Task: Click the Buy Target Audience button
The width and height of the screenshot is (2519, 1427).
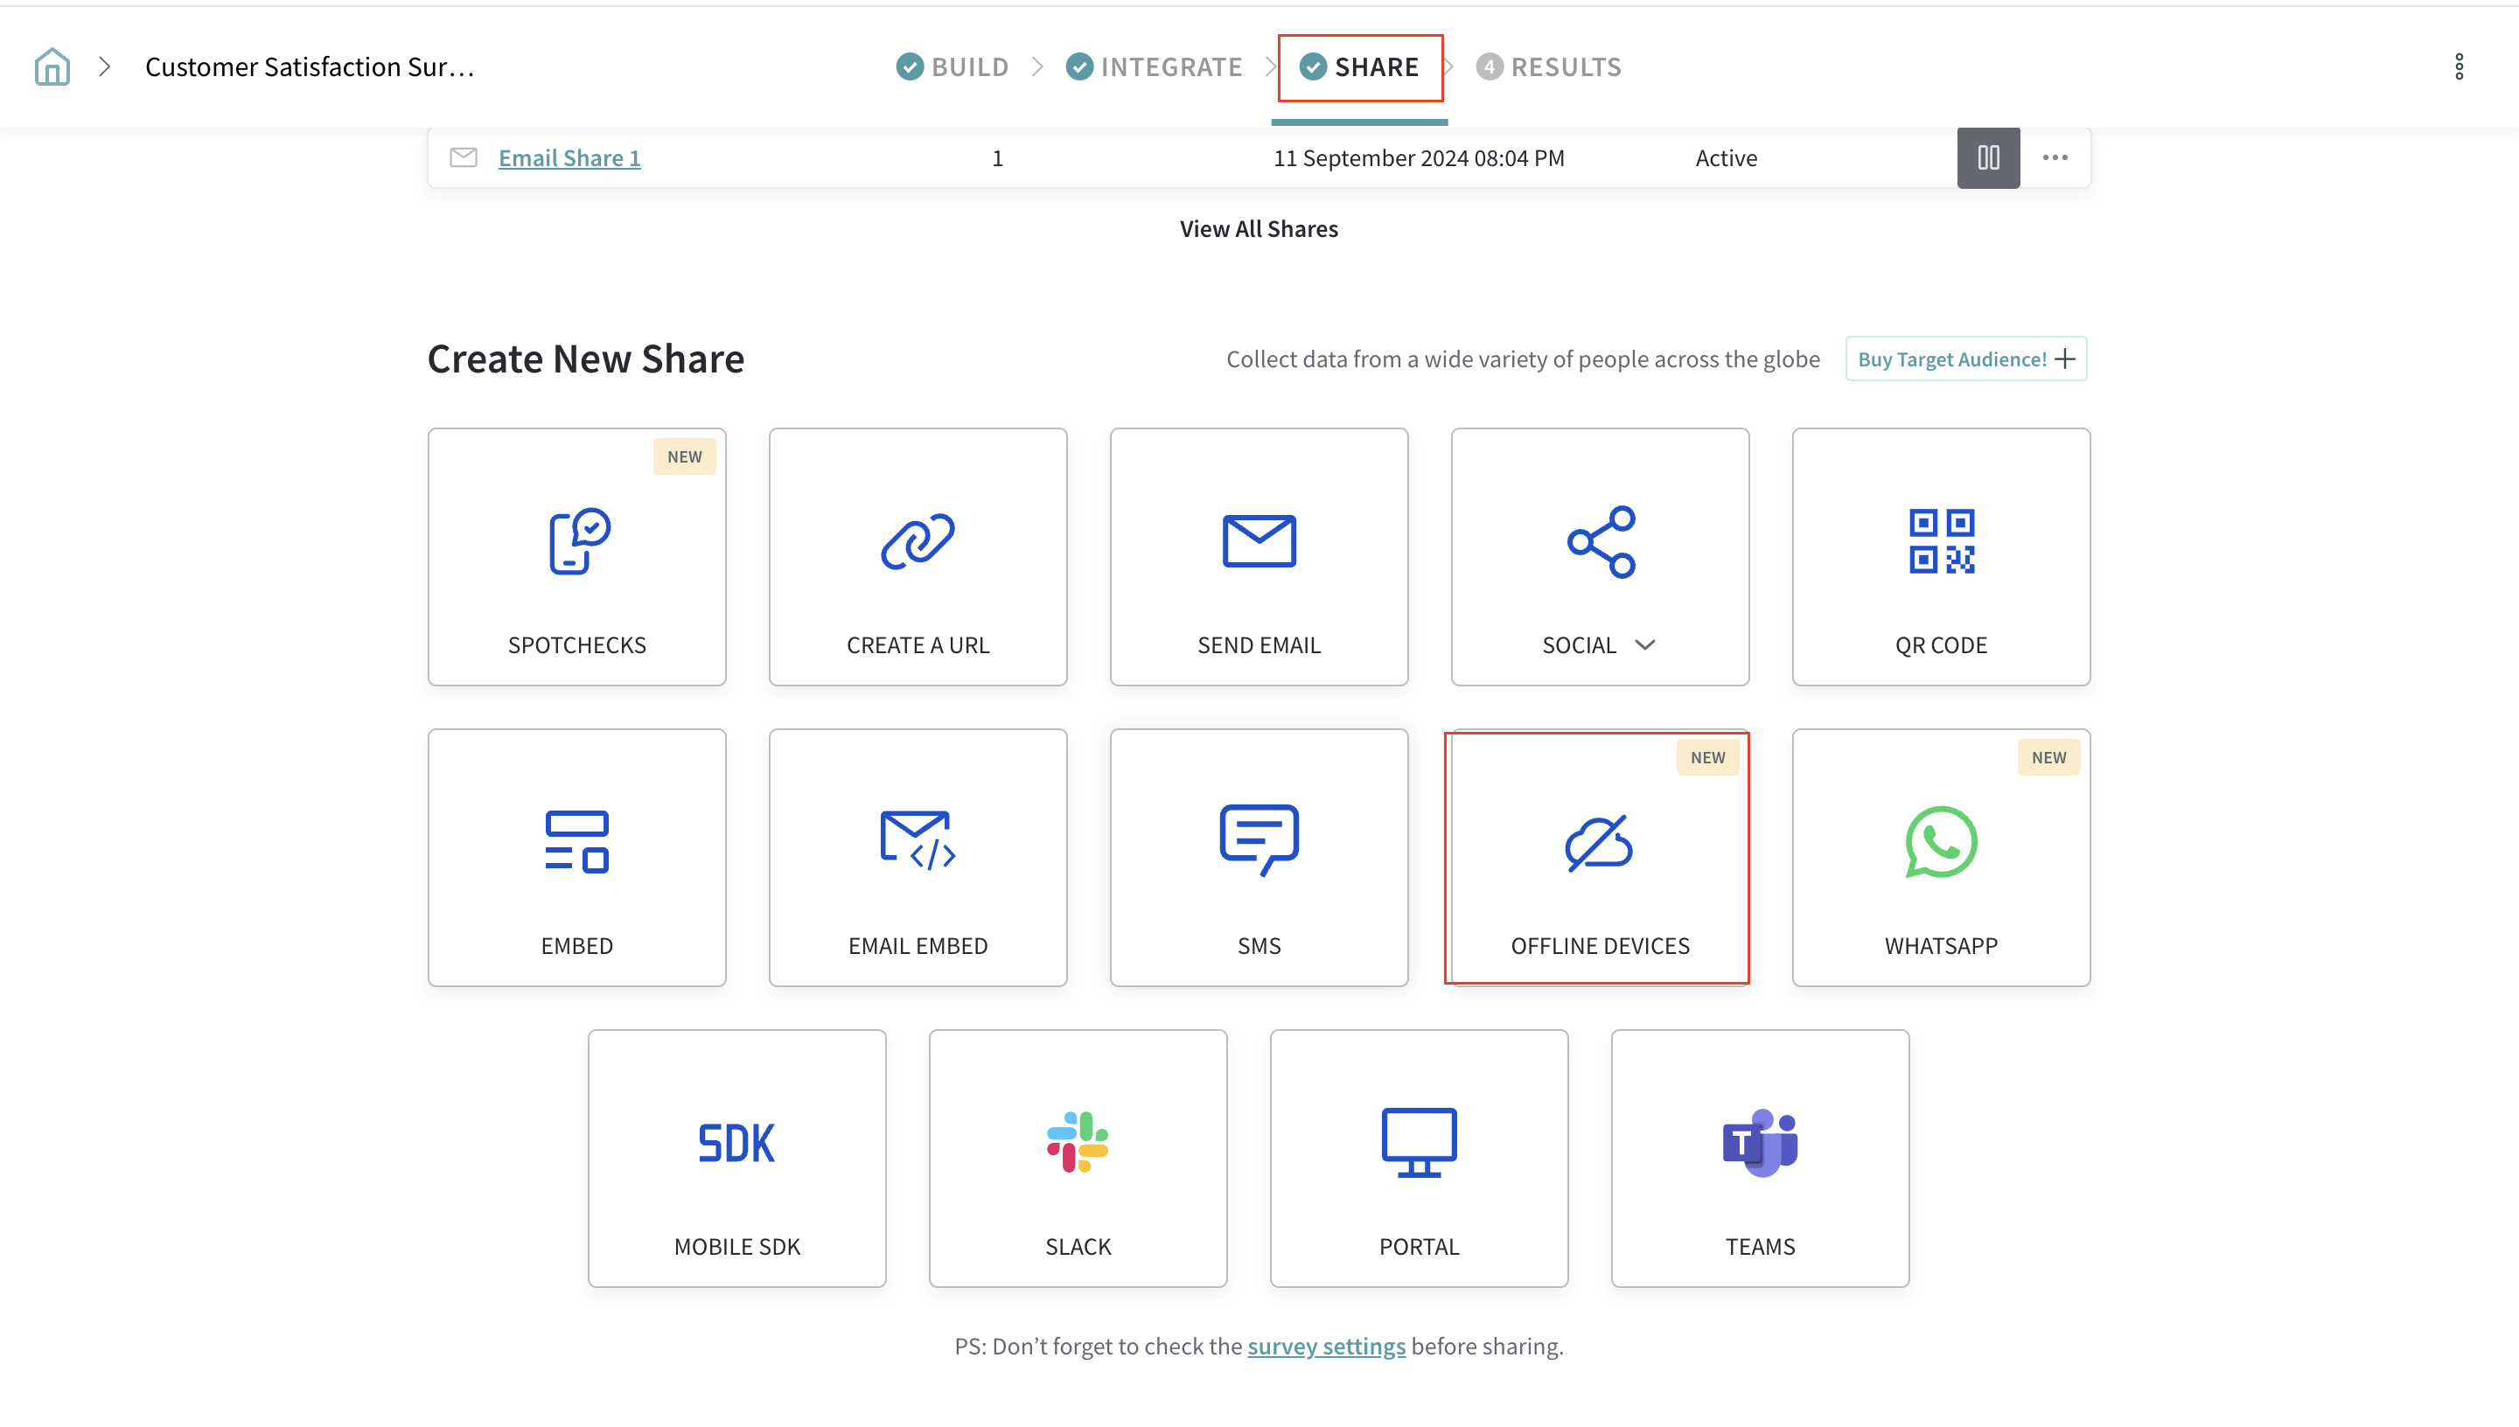Action: [x=1965, y=358]
